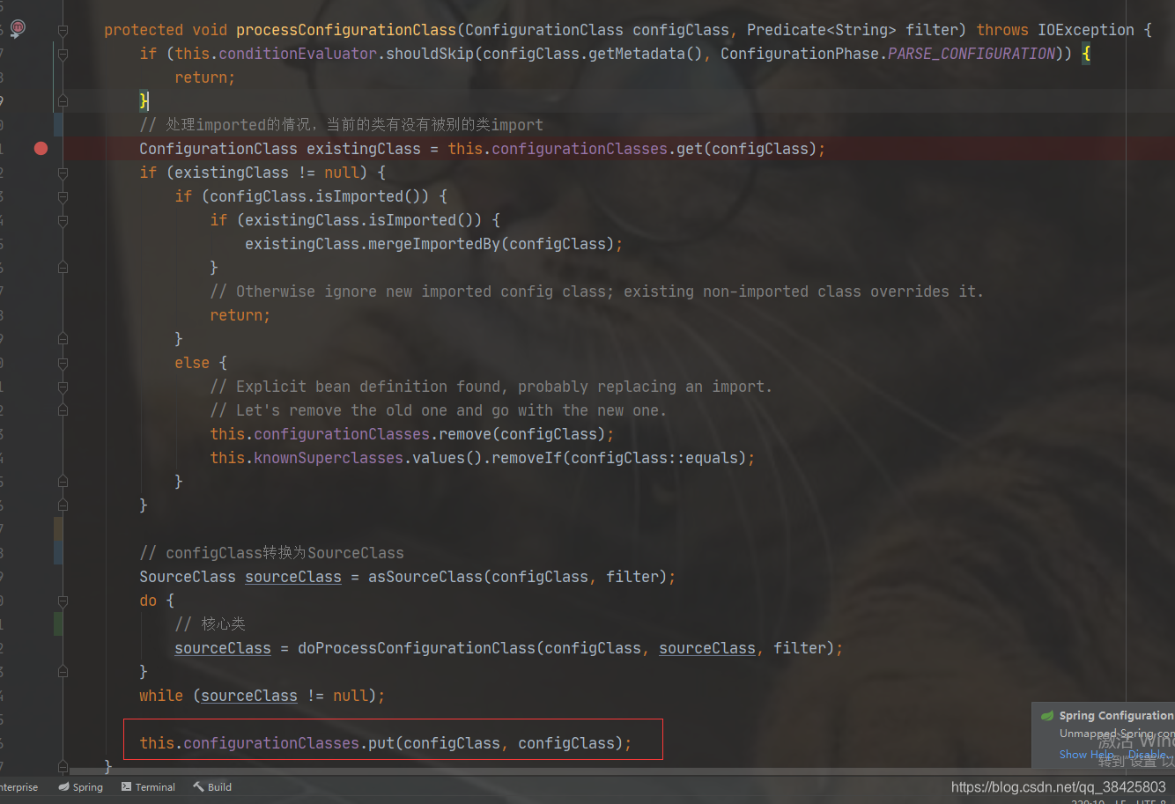
Task: Click the 'configurationClasses.put' statement
Action: pyautogui.click(x=386, y=743)
